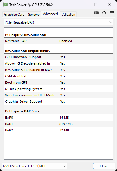The width and height of the screenshot is (117, 171).
Task: Close the window using the X
Action: point(110,5)
